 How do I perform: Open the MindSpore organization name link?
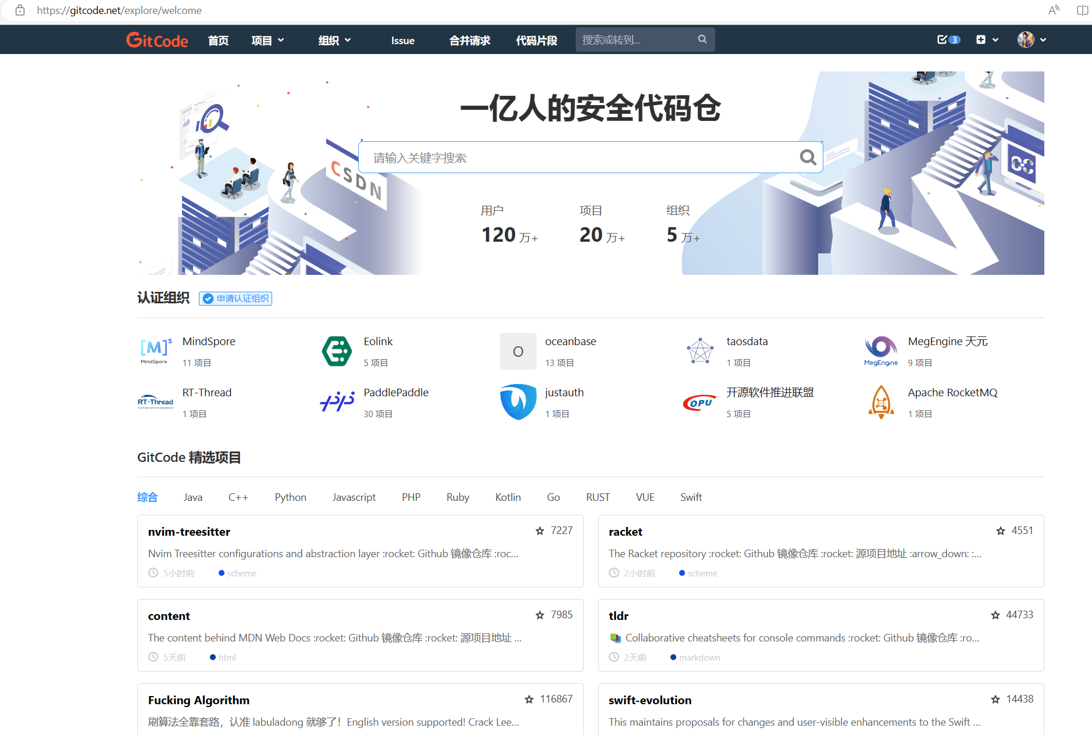209,341
